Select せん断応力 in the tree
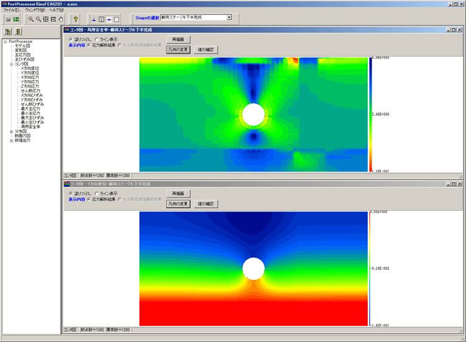 tap(30, 91)
